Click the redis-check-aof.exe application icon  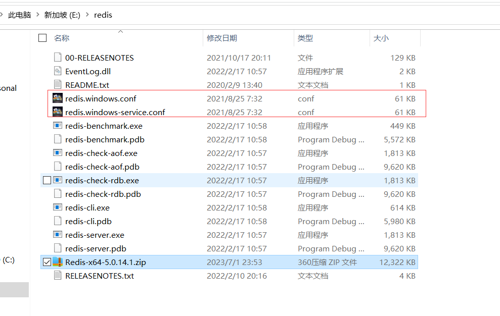[58, 152]
